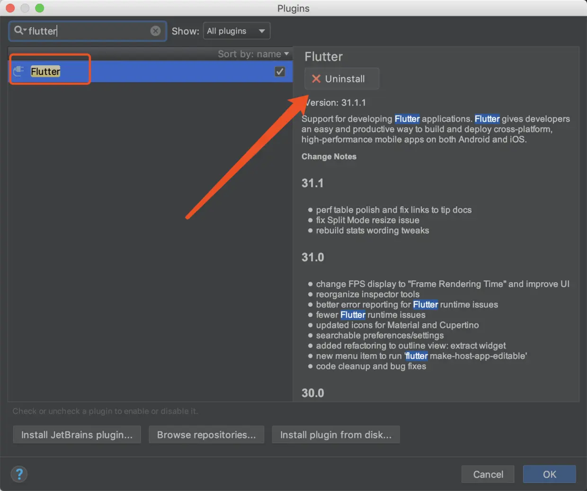This screenshot has height=491, width=587.
Task: Click 'code cleanup and bug fixes' note
Action: pos(371,366)
